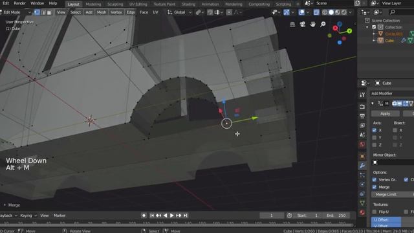Open Global transform orientation dropdown
414x233 pixels.
point(180,12)
